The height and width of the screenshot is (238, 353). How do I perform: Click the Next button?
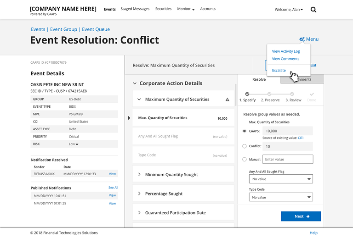coord(301,216)
